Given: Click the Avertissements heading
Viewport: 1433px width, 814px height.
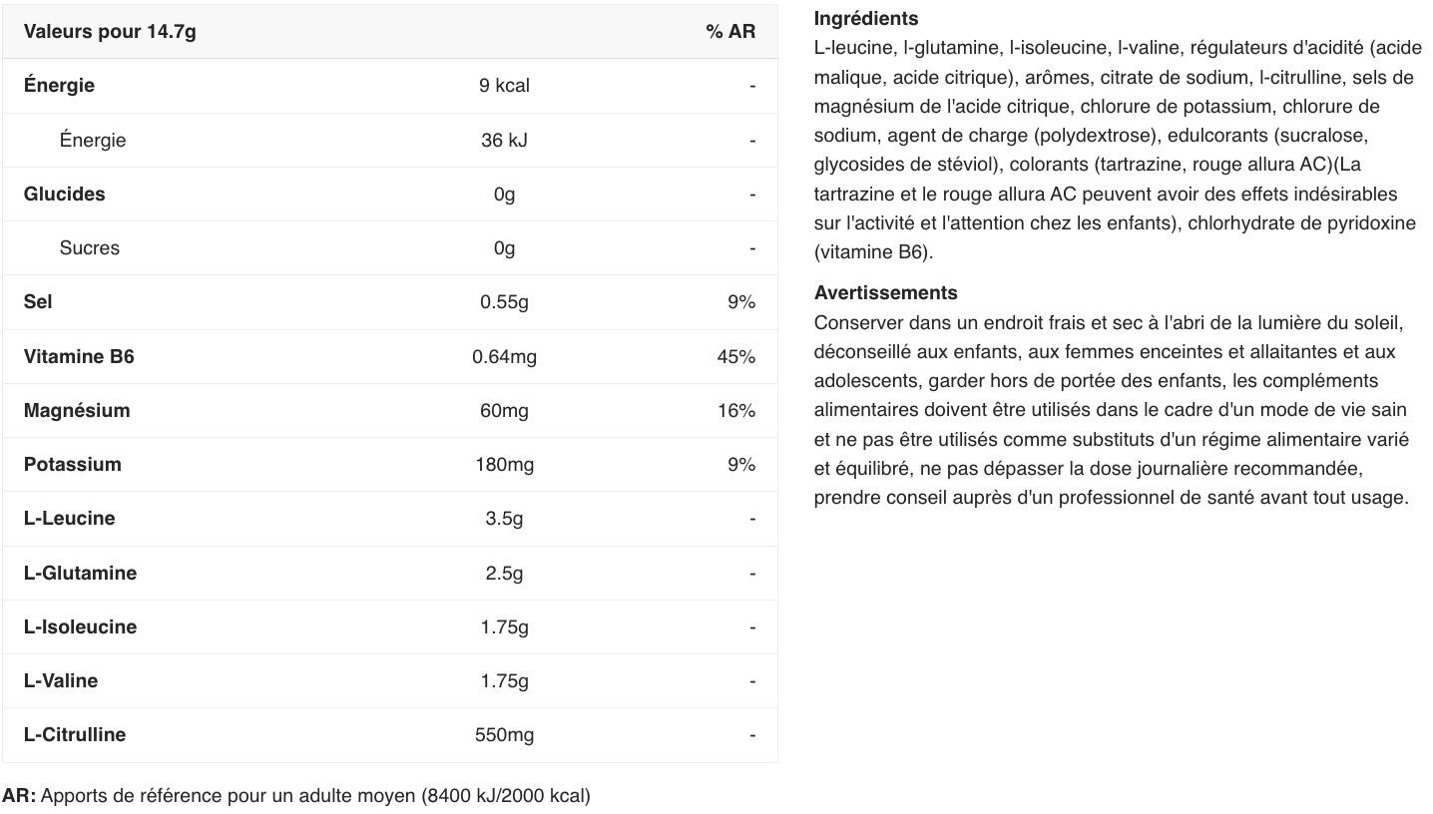Looking at the screenshot, I should point(885,293).
